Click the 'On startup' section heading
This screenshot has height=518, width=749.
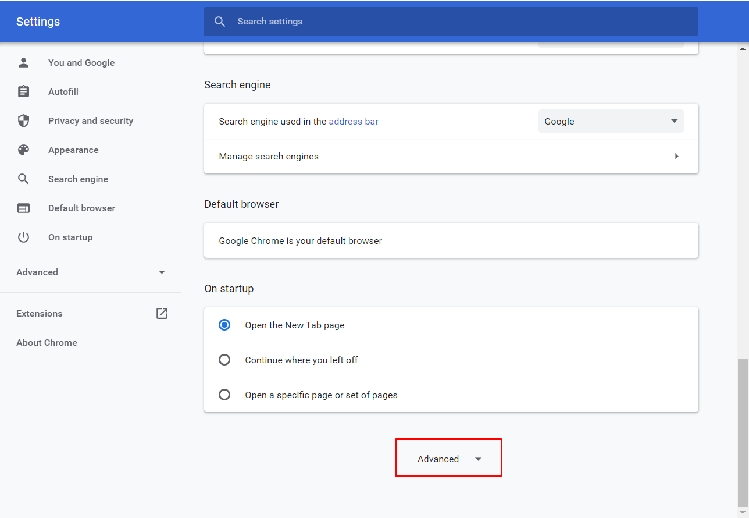(229, 288)
